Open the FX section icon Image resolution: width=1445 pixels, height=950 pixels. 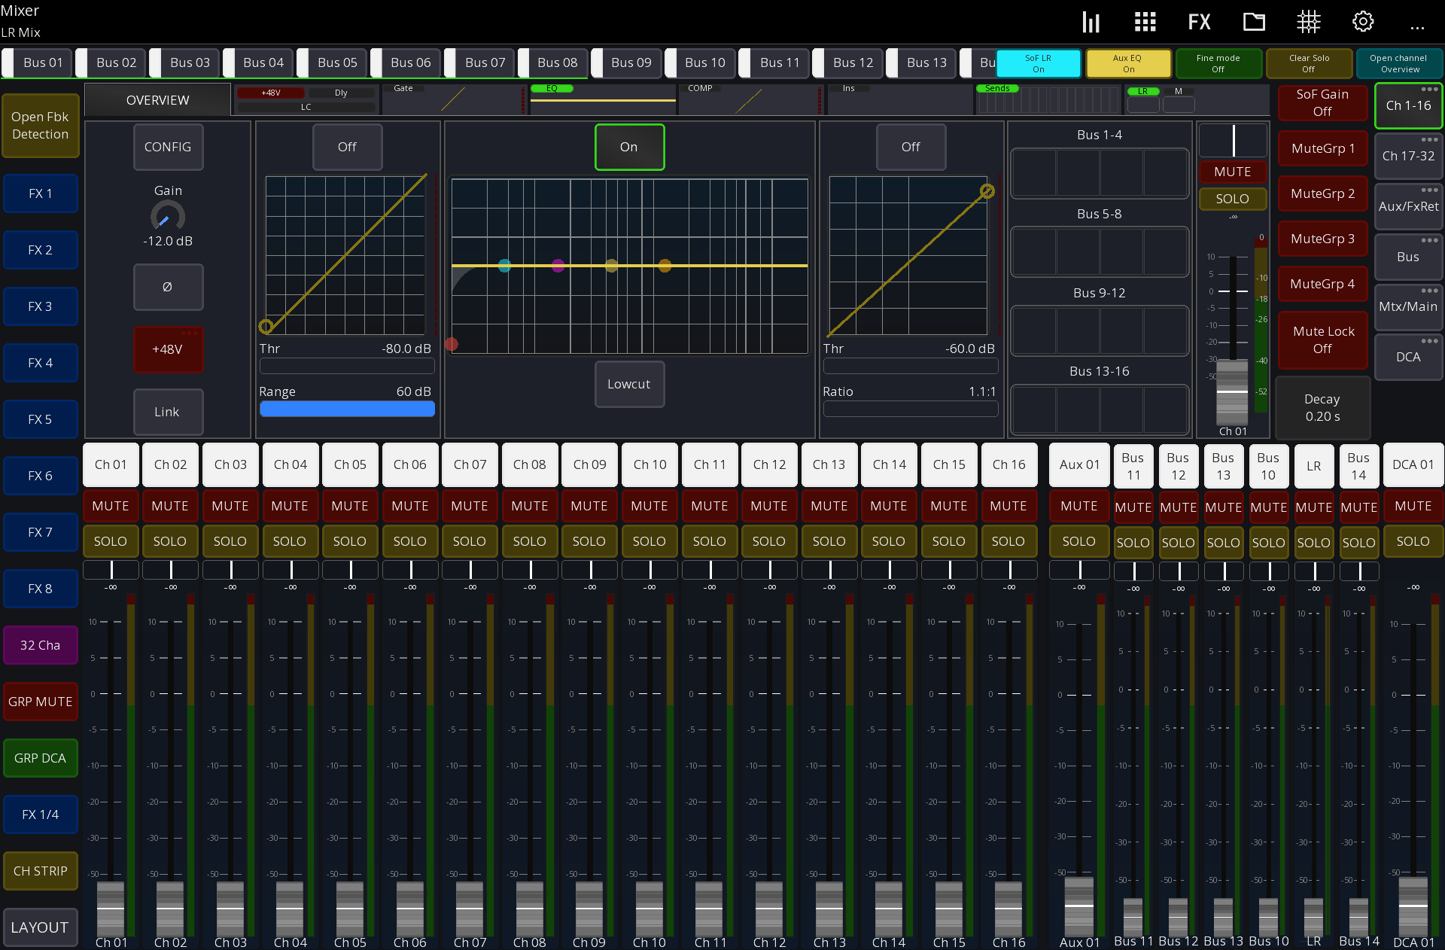[1199, 22]
